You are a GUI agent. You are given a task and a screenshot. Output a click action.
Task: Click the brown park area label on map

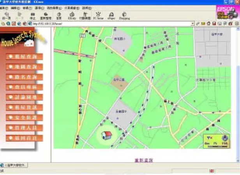[x=119, y=80]
